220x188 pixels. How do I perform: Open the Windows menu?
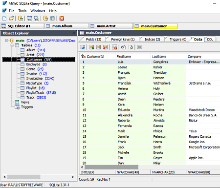point(38,11)
